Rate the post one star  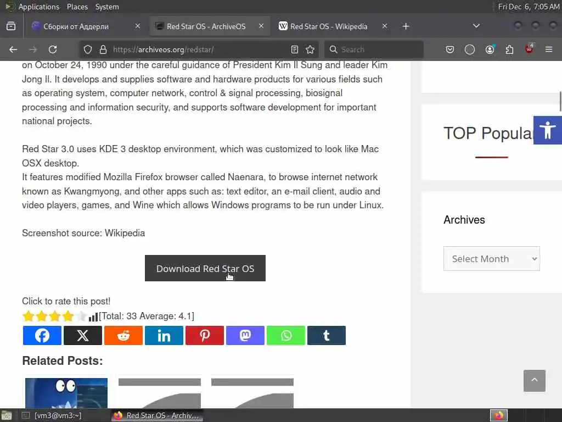(29, 316)
